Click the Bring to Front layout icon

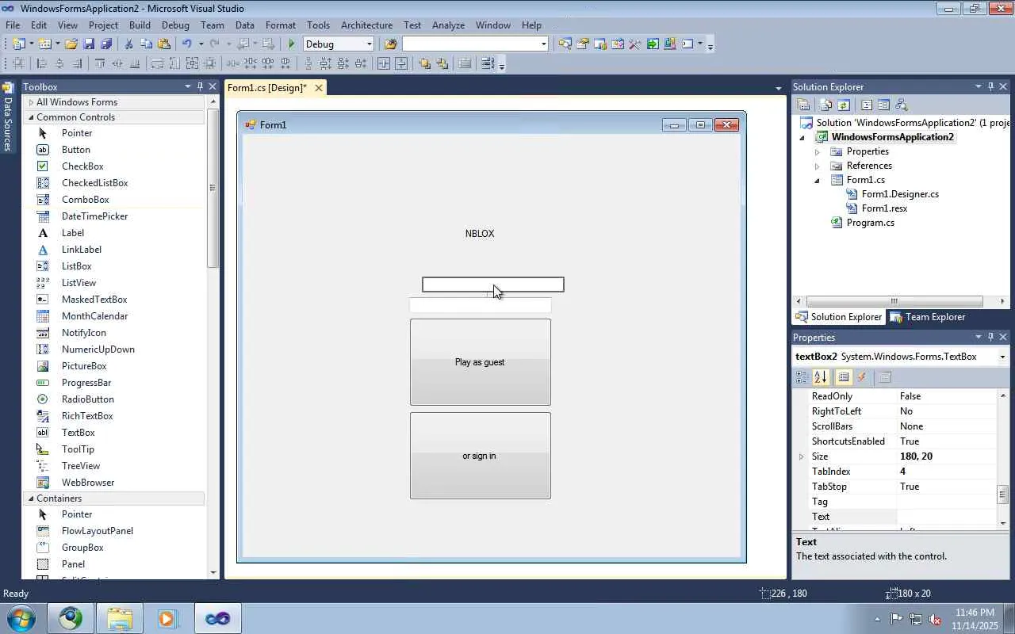(425, 64)
